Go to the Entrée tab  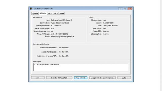point(62,13)
